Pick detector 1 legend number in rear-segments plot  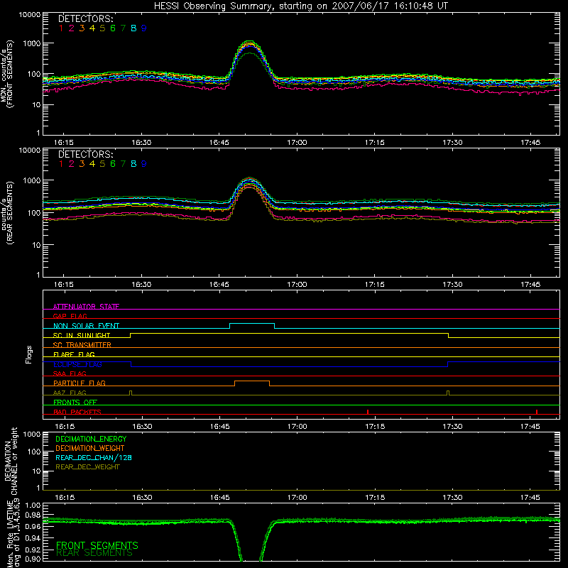point(61,164)
